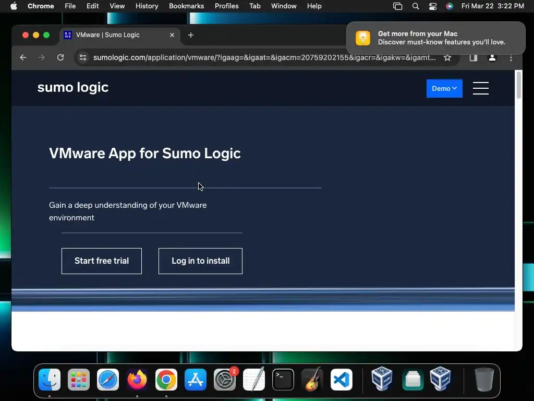The height and width of the screenshot is (401, 534).
Task: Launch Firefox from the Dock
Action: point(137,380)
